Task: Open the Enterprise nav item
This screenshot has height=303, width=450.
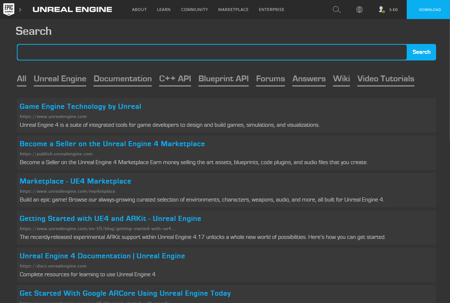Action: tap(271, 10)
